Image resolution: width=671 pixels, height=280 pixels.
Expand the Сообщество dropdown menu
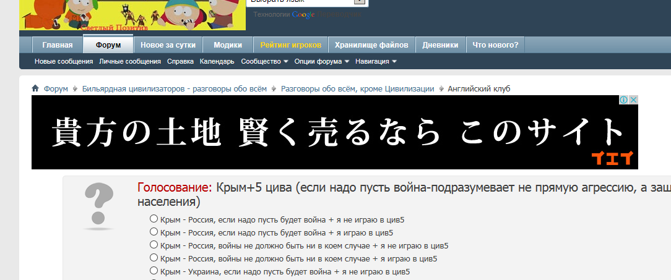point(264,62)
